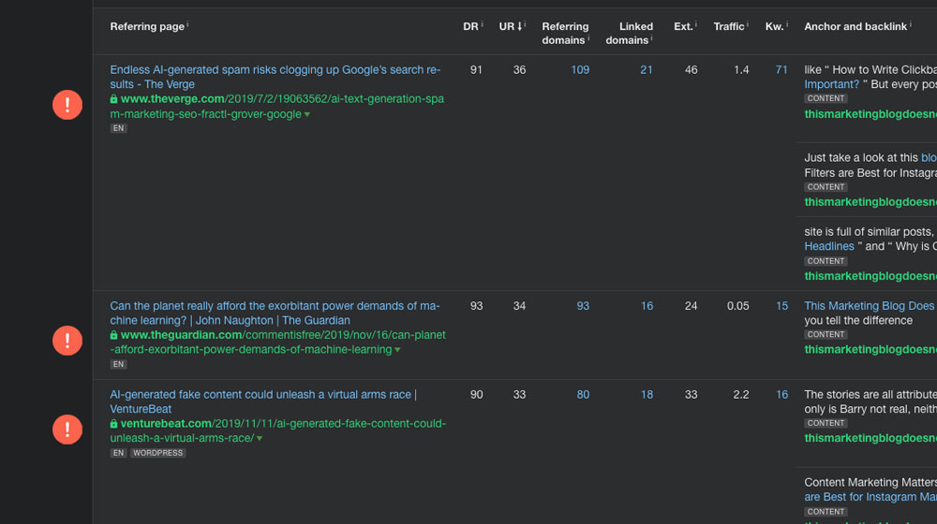
Task: Click the red alert icon beside The Guardian row
Action: pos(67,341)
